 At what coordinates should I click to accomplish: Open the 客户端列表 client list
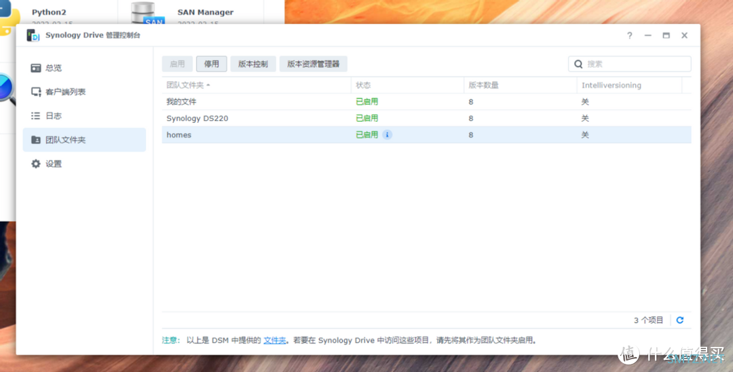click(84, 92)
